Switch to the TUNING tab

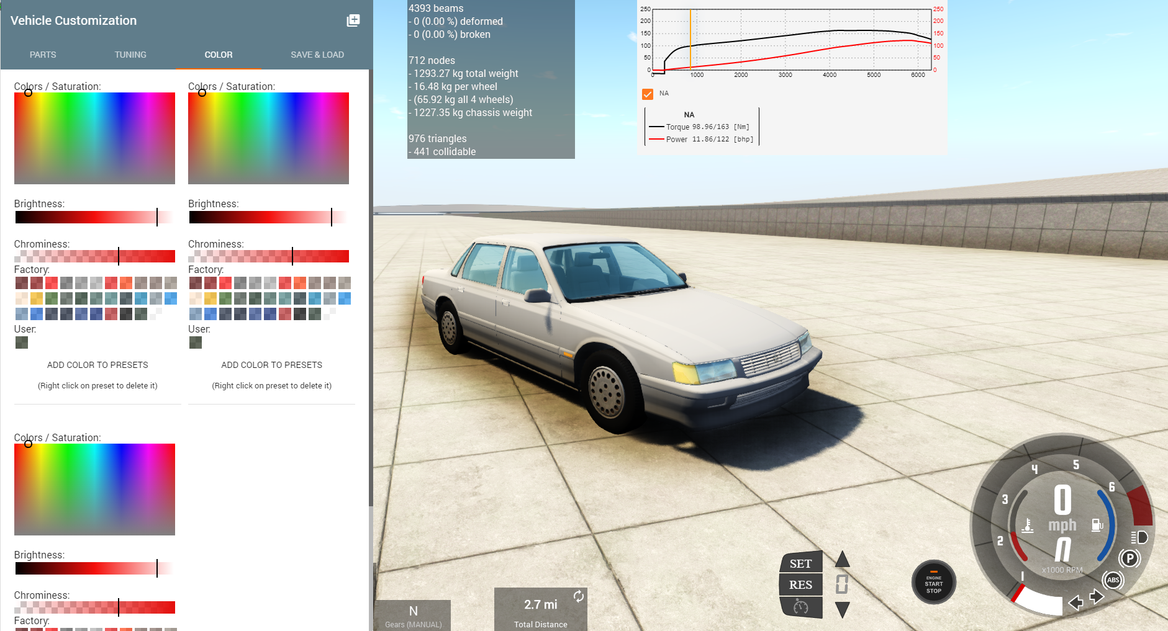click(x=130, y=55)
